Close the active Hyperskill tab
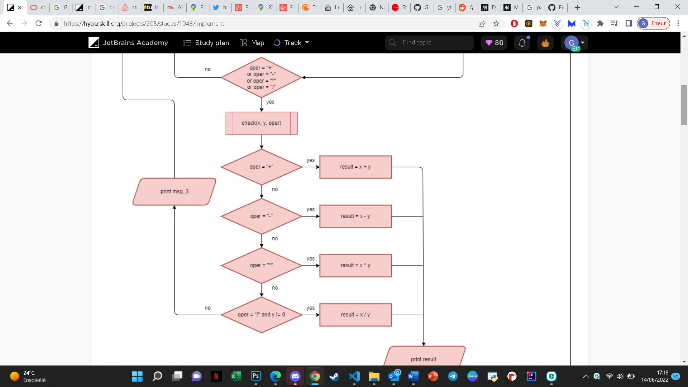The width and height of the screenshot is (688, 387). (20, 8)
